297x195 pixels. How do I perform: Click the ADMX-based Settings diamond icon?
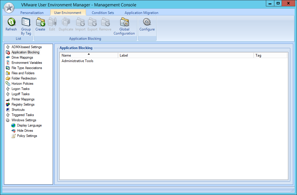[8, 47]
